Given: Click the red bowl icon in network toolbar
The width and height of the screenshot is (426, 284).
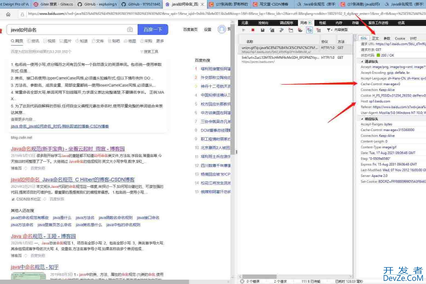Looking at the screenshot, I should pyautogui.click(x=300, y=30).
